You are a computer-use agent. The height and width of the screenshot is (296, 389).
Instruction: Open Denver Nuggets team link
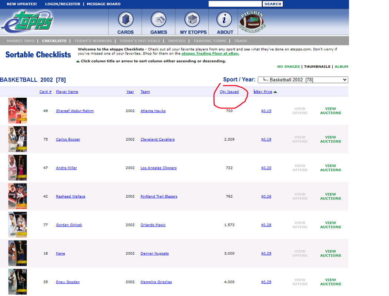point(155,253)
